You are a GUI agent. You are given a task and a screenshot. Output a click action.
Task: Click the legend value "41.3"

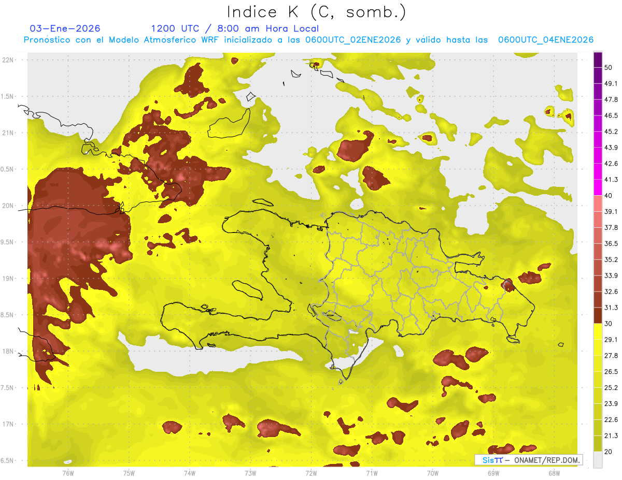coord(612,180)
